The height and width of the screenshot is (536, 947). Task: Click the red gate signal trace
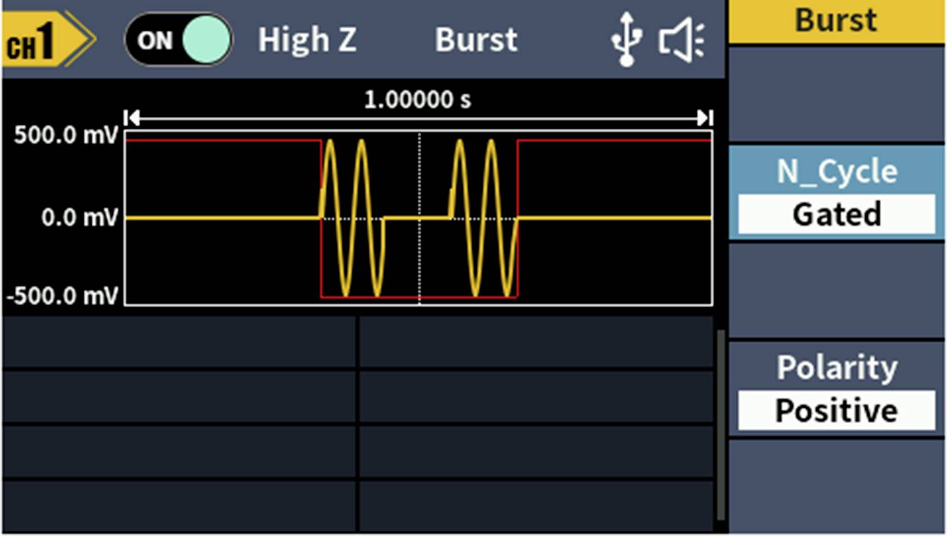pyautogui.click(x=220, y=141)
